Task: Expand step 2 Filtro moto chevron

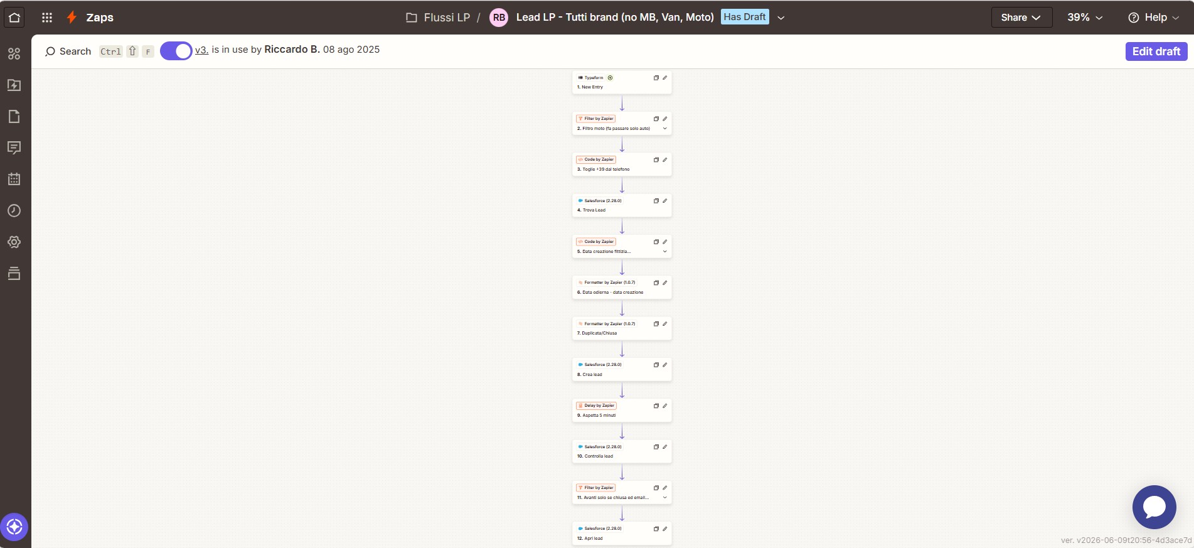Action: pos(665,129)
